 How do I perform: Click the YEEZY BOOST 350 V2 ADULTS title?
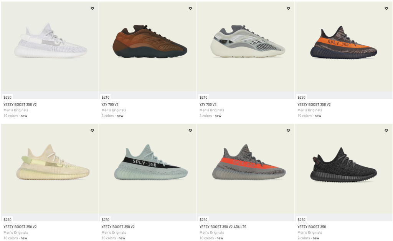click(223, 227)
